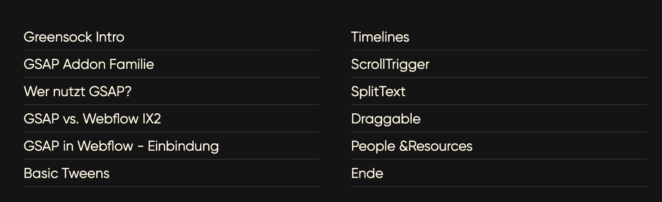Open the SplitText chapter
The width and height of the screenshot is (662, 202).
click(499, 92)
